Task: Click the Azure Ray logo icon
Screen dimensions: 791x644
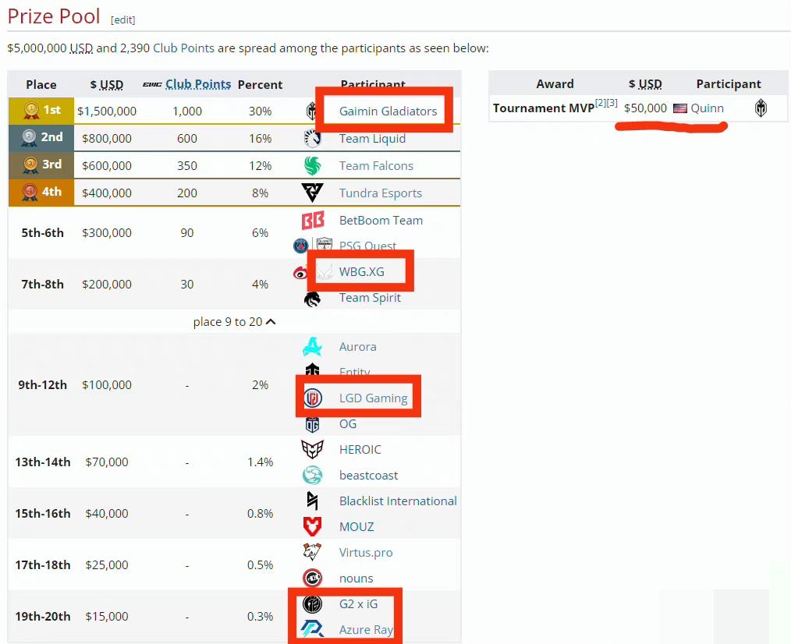Action: tap(312, 629)
